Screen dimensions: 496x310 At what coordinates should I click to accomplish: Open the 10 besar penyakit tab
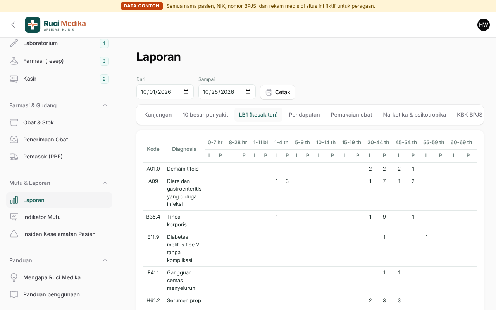coord(205,115)
